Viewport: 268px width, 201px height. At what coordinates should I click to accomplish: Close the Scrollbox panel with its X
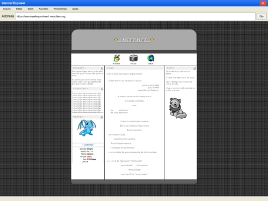(102, 89)
